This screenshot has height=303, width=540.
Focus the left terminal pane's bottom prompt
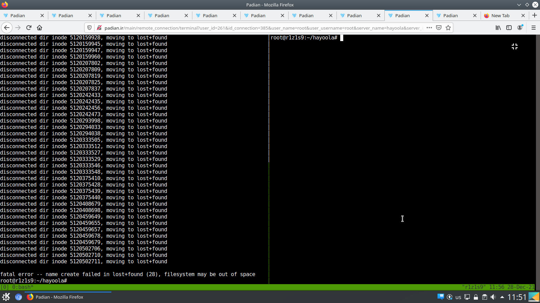[34, 281]
